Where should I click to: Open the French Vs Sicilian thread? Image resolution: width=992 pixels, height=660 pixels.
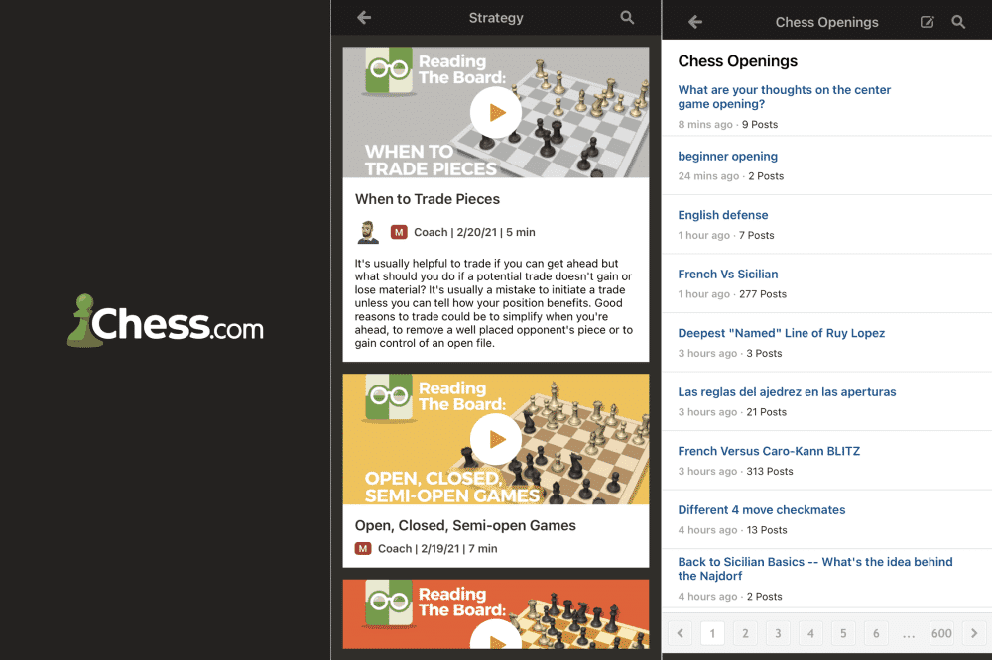pos(728,275)
